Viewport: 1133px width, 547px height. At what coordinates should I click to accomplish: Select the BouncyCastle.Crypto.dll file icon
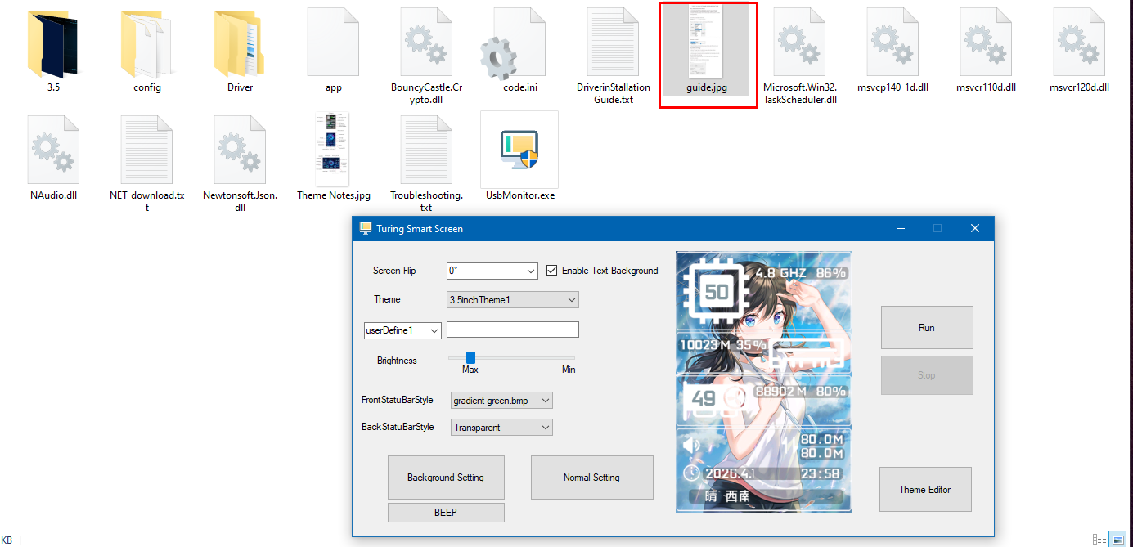426,42
